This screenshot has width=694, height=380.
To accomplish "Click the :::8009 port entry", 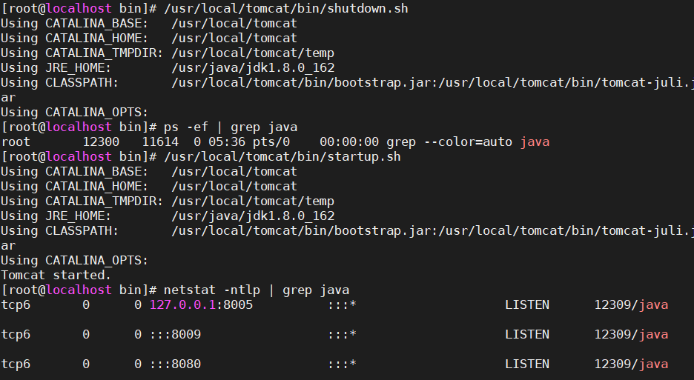I will (x=175, y=334).
